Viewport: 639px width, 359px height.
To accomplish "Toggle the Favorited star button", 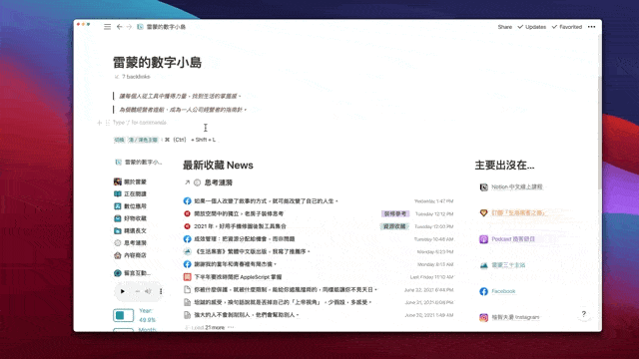I will tap(567, 27).
